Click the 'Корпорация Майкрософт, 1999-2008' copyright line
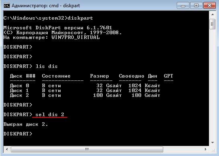Image resolution: width=219 pixels, height=156 pixels. [x=63, y=33]
